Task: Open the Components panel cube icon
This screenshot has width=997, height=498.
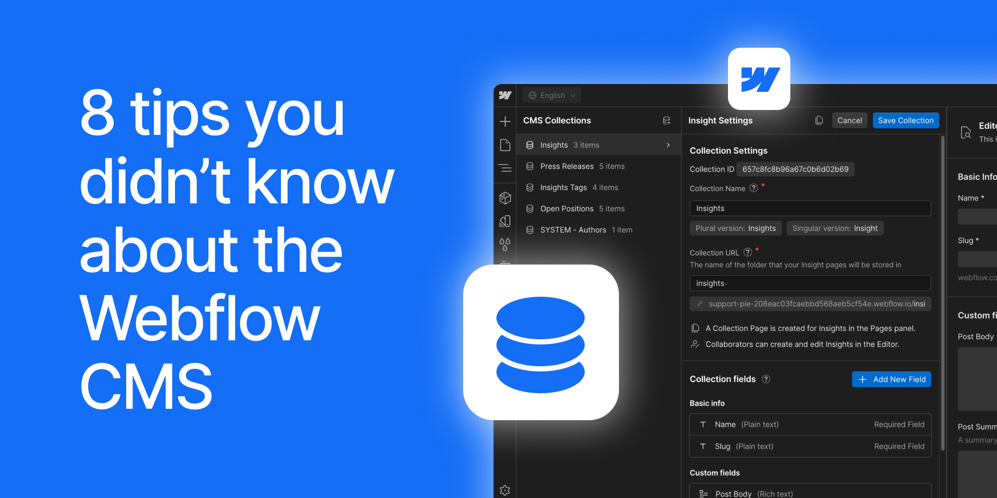Action: pyautogui.click(x=505, y=198)
